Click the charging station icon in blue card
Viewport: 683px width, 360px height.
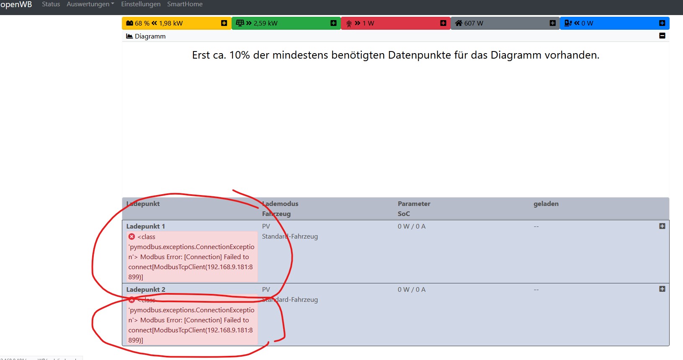click(x=568, y=23)
